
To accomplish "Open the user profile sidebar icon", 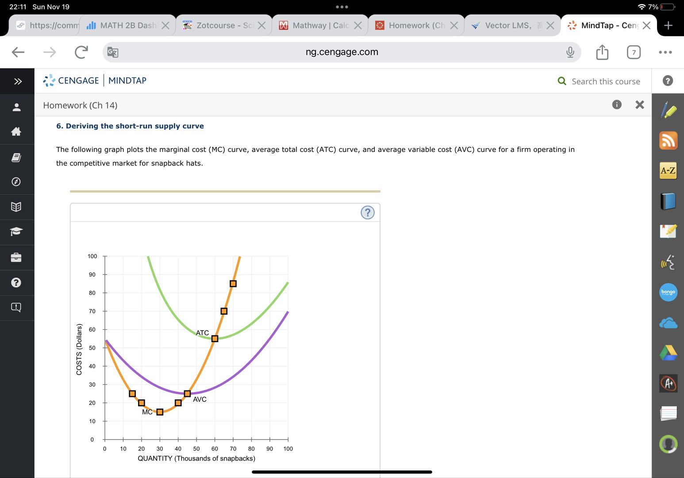I will [16, 107].
